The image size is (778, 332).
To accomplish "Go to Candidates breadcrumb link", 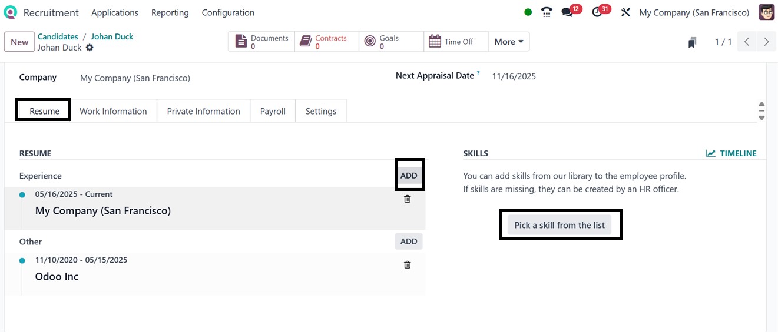I will coord(58,36).
